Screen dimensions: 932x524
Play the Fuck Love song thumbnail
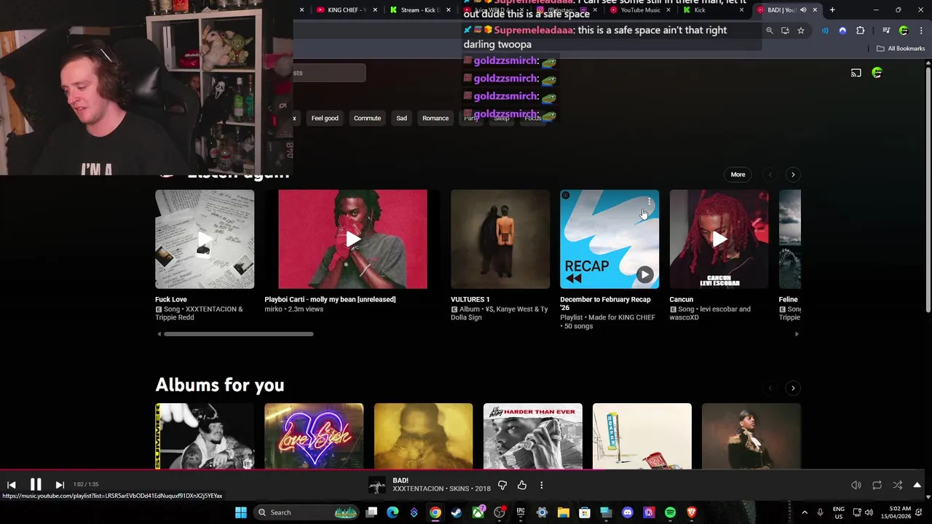point(205,239)
